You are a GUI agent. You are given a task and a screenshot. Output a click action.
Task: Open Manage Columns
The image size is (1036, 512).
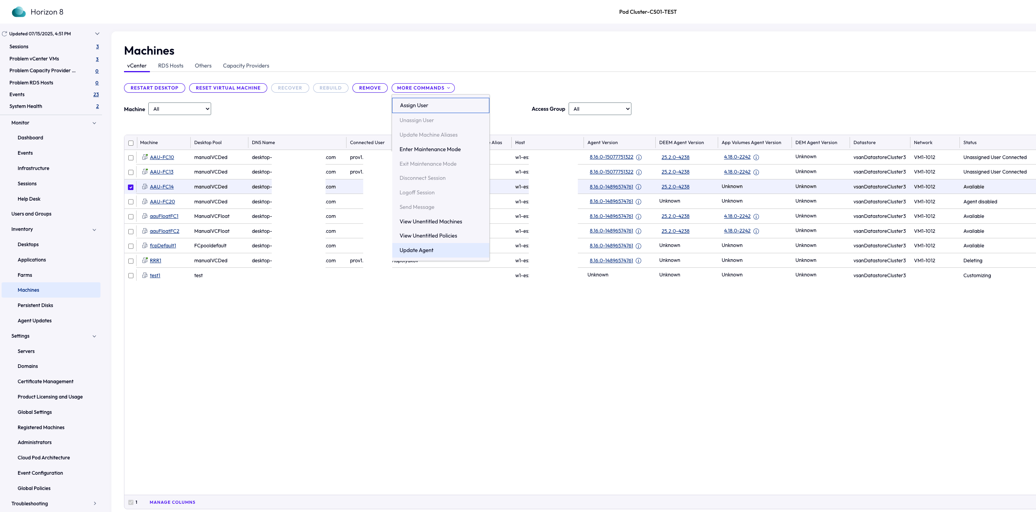click(x=173, y=502)
